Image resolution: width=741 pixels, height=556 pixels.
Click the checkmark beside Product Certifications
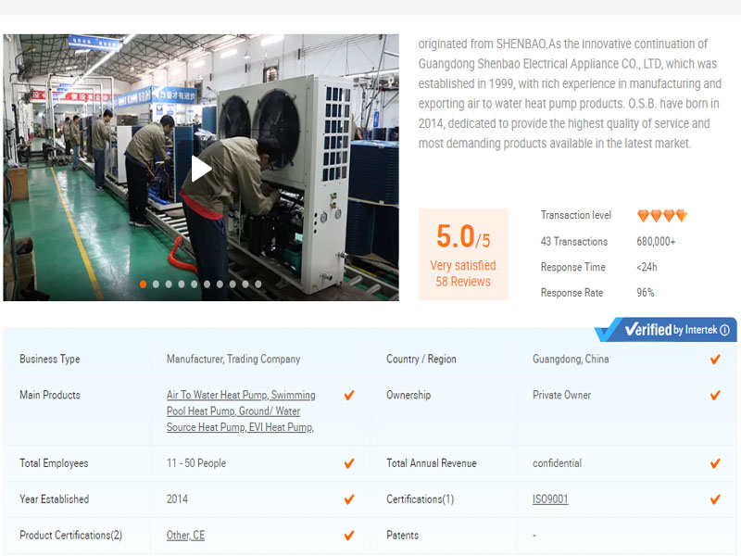(x=349, y=535)
